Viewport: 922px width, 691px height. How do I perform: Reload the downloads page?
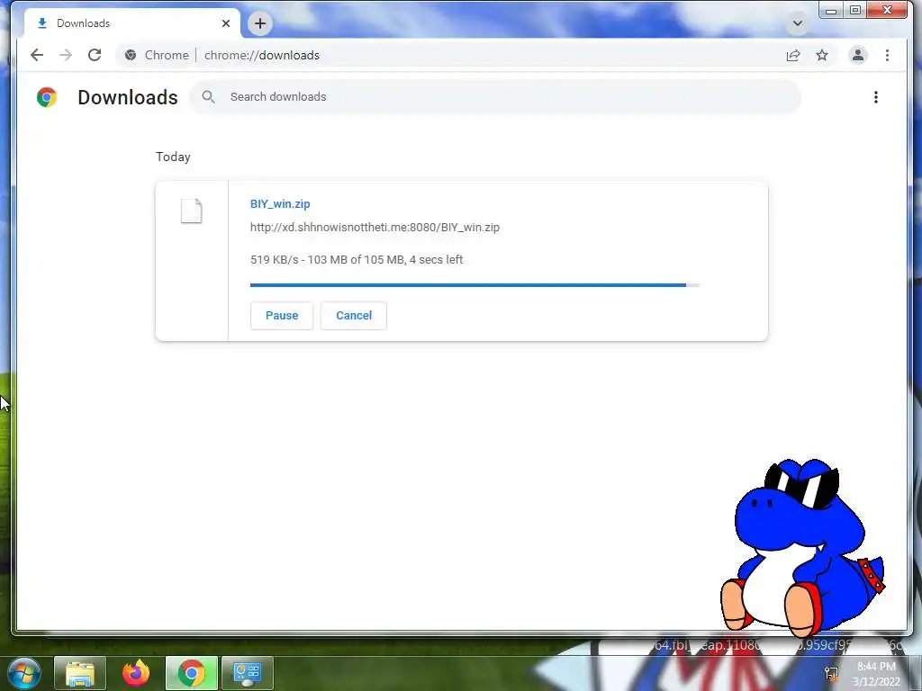95,55
